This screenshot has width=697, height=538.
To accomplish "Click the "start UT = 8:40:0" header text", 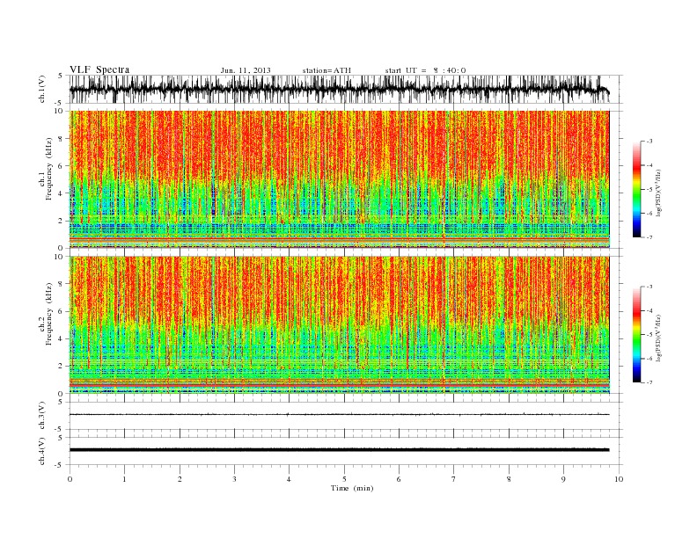I will click(425, 70).
